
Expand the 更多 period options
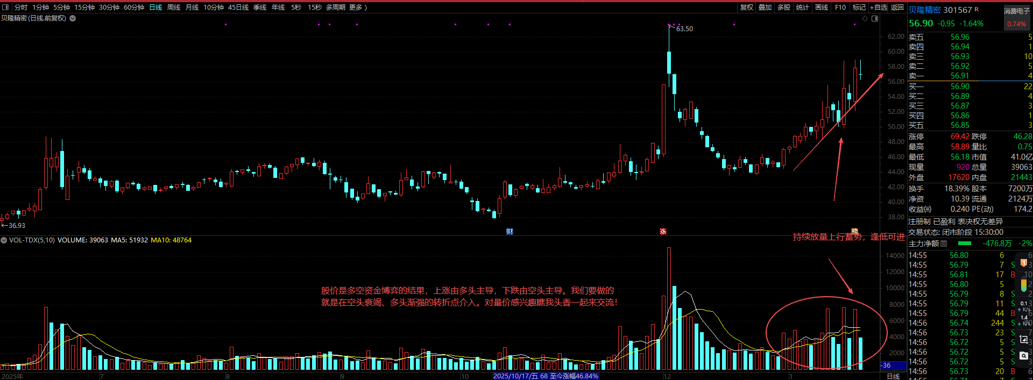358,8
